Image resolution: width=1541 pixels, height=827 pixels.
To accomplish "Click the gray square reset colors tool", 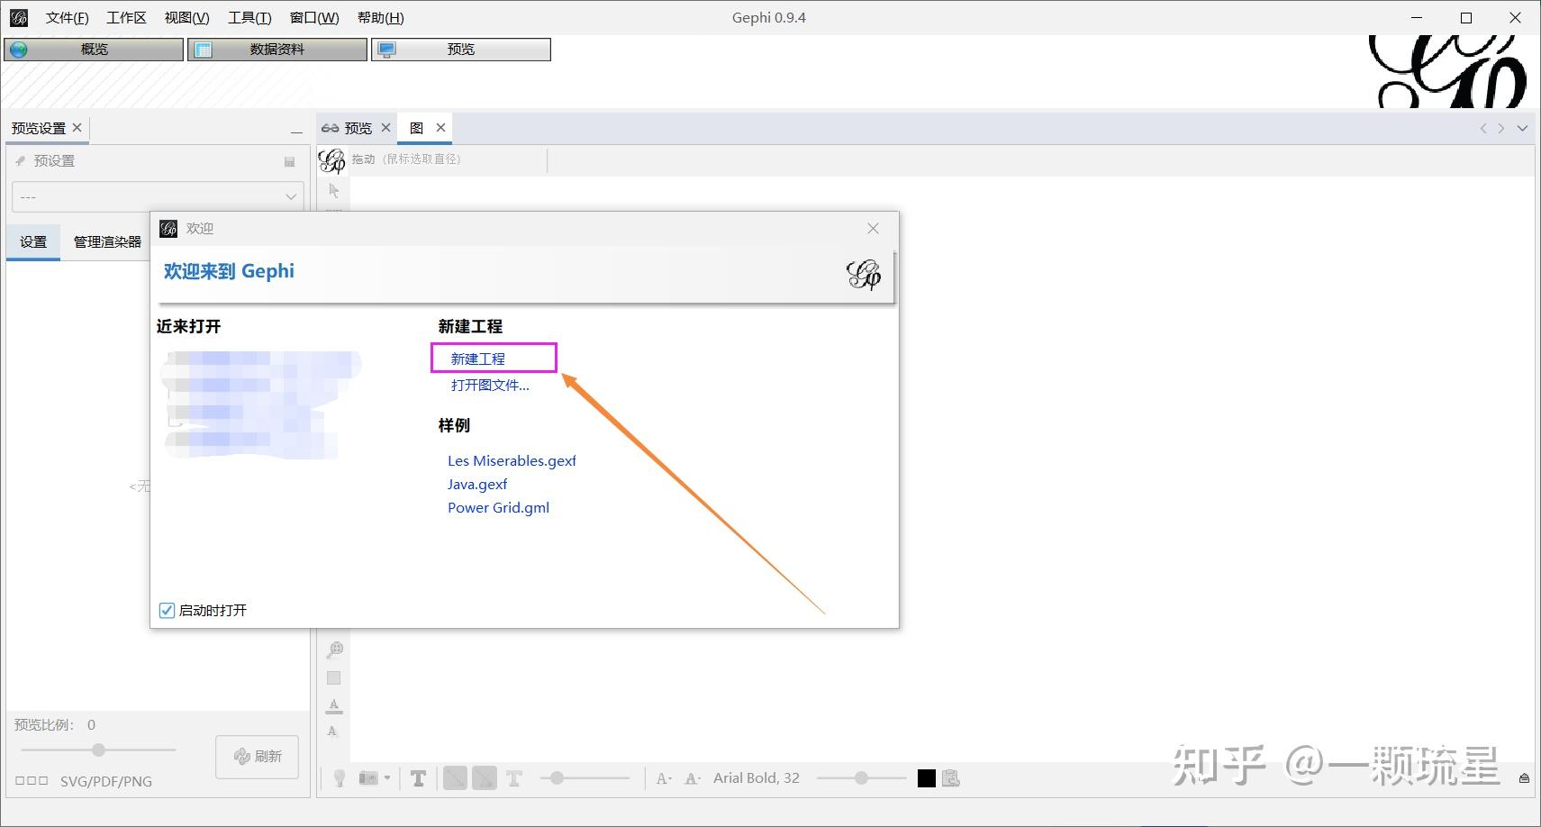I will [333, 677].
